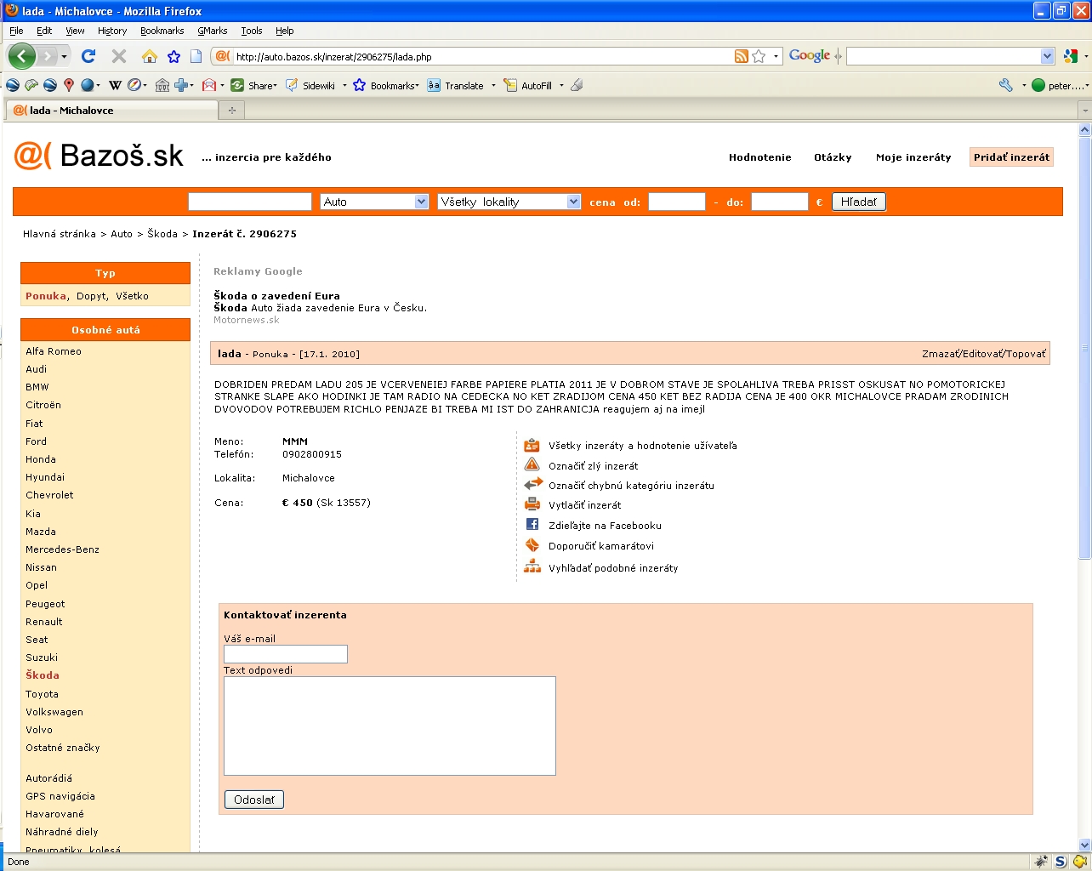This screenshot has width=1092, height=871.
Task: Click the Stop loading X icon
Action: click(119, 56)
